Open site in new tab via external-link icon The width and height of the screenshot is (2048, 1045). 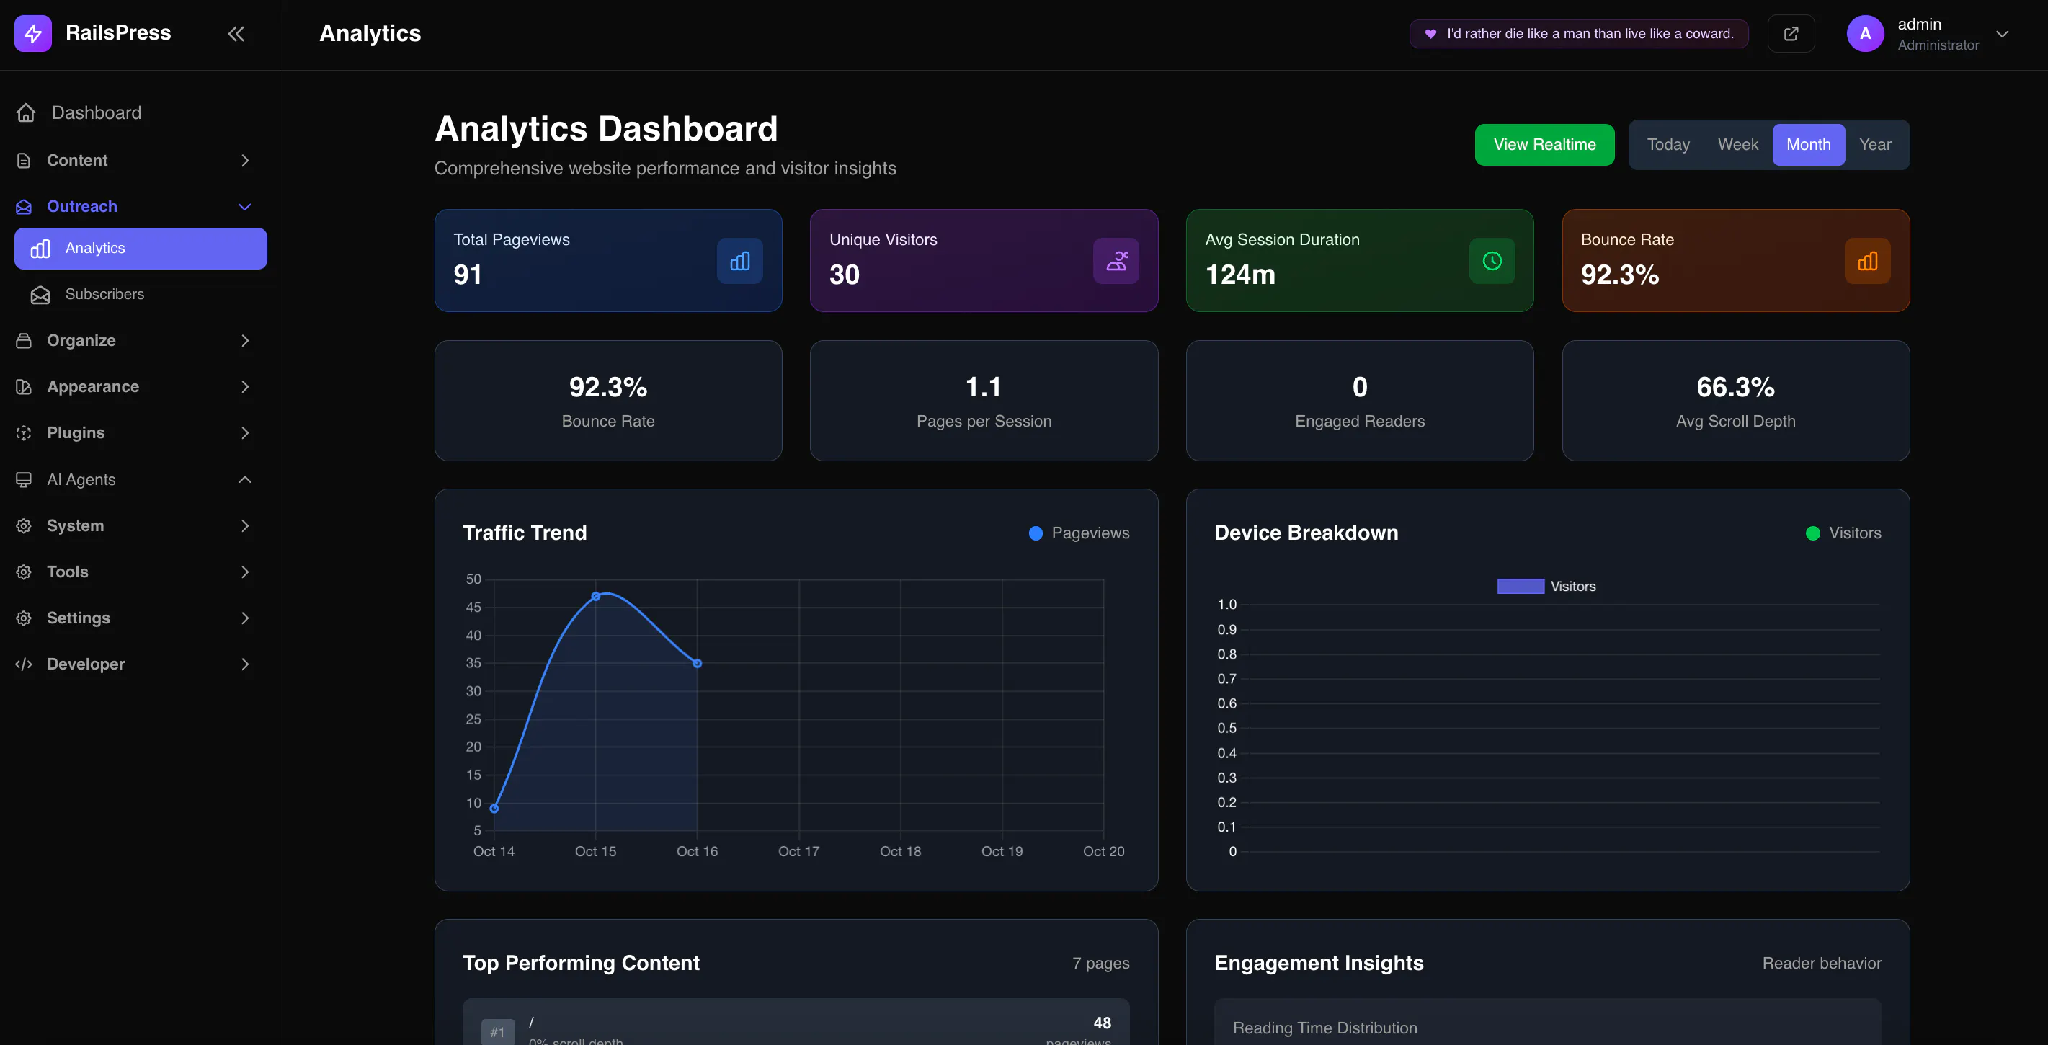click(1791, 33)
